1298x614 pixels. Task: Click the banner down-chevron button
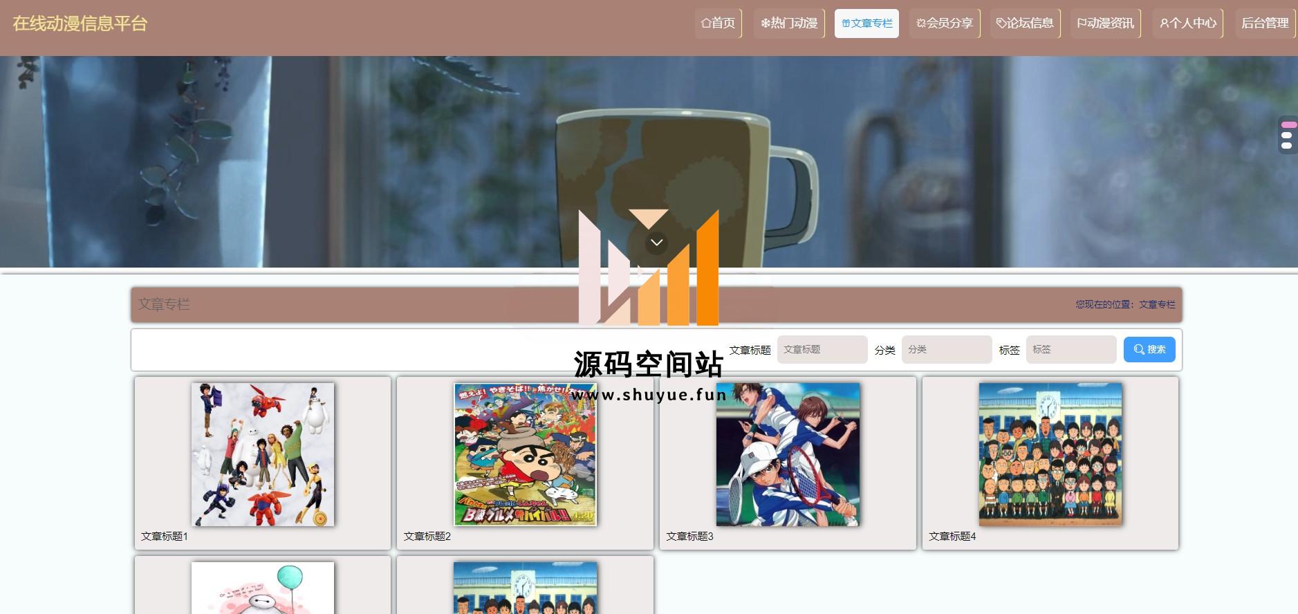pyautogui.click(x=656, y=242)
